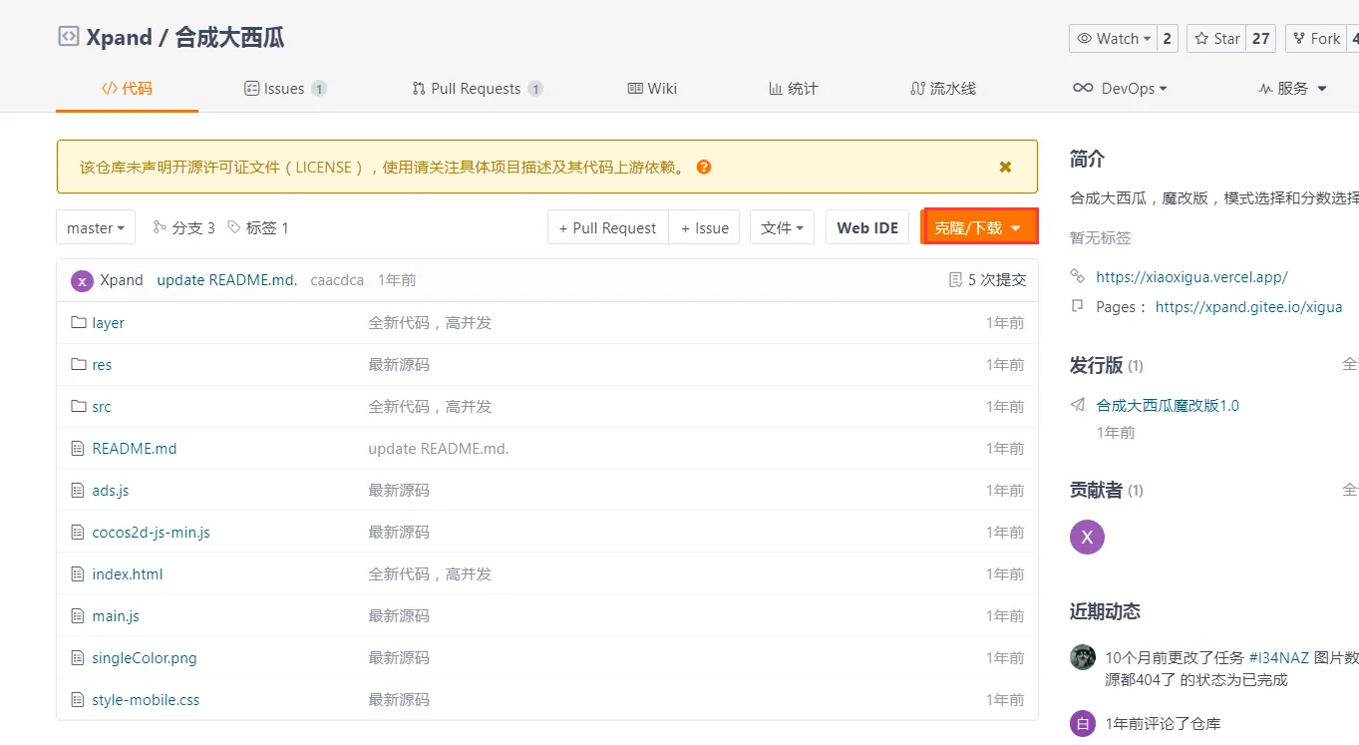Click the file icon next to cocos2d-js-min.js
This screenshot has width=1359, height=745.
pos(79,533)
